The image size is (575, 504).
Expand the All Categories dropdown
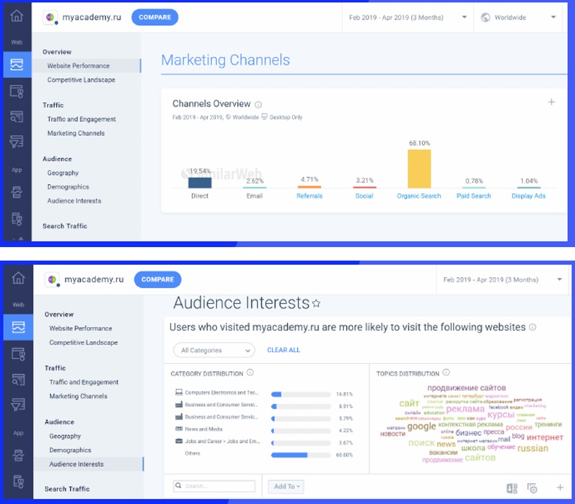(x=214, y=350)
